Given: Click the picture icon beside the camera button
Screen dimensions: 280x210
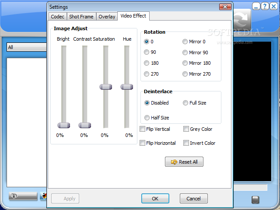Looking at the screenshot, I should (43, 196).
